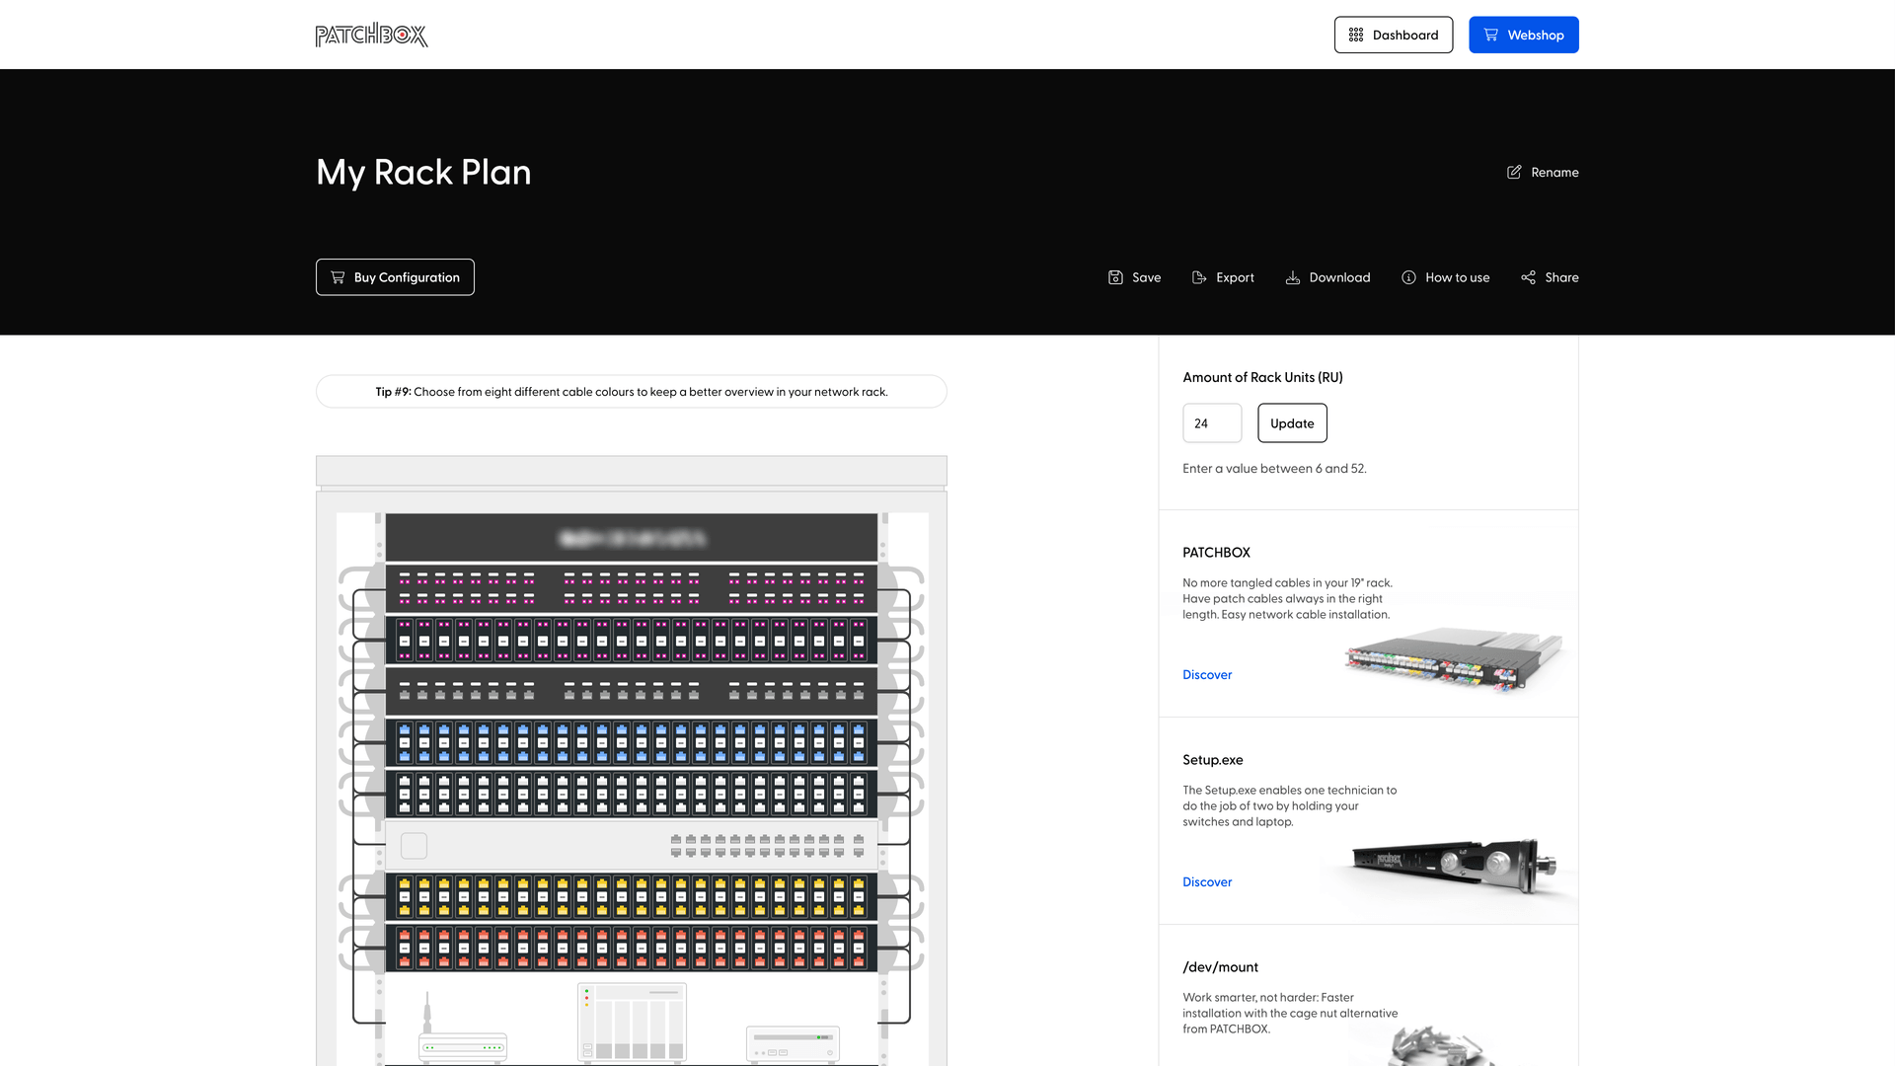Select the blue patch panel row
The width and height of the screenshot is (1895, 1066).
(632, 742)
